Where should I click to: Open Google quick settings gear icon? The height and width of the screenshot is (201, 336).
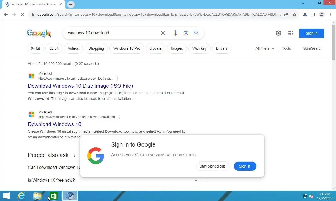279,33
